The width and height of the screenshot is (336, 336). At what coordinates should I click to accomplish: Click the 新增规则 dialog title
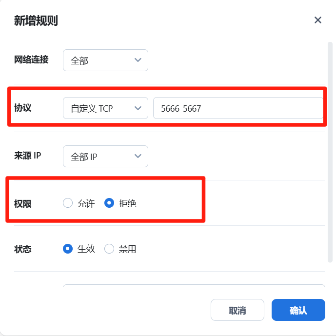[36, 21]
